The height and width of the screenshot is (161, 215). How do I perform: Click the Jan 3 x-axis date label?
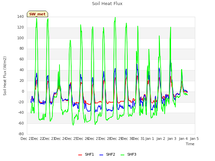172,139
